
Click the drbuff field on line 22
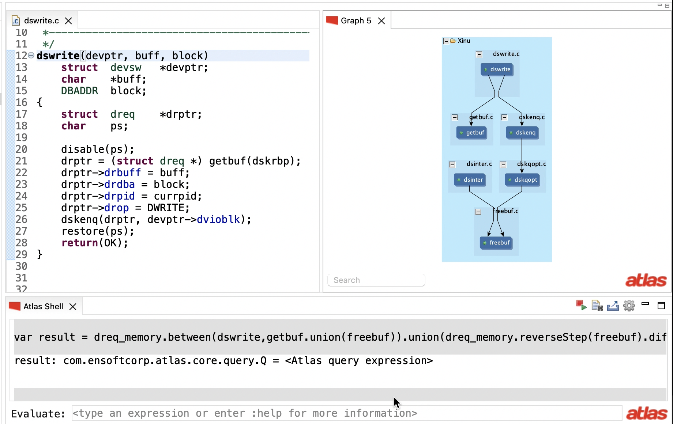(x=123, y=173)
